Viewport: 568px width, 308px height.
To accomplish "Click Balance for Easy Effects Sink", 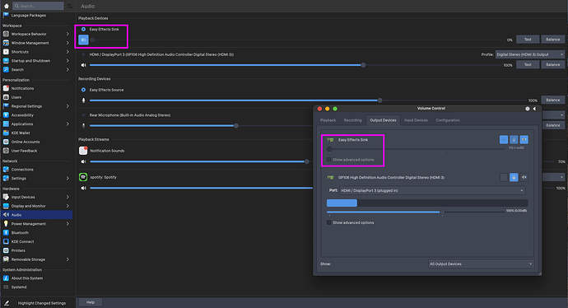I will point(553,40).
